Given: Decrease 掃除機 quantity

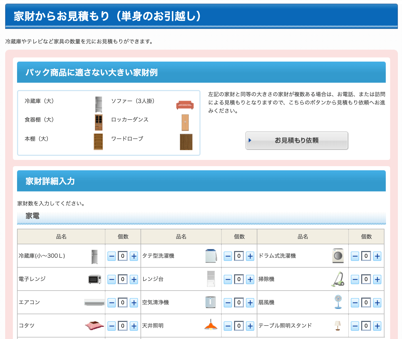Looking at the screenshot, I should [x=355, y=279].
